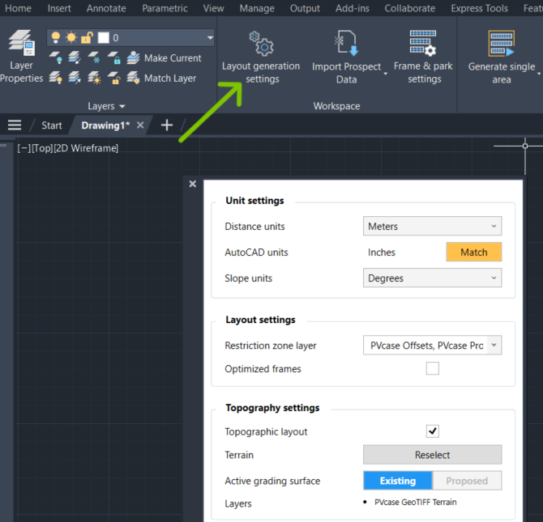Open the Parametric ribbon tab
Screen dimensions: 543x522
point(165,8)
